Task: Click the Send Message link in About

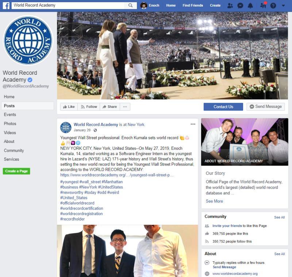Action: click(224, 267)
